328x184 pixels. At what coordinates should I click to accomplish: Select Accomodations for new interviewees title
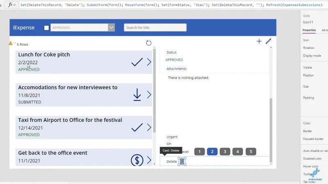click(x=68, y=87)
